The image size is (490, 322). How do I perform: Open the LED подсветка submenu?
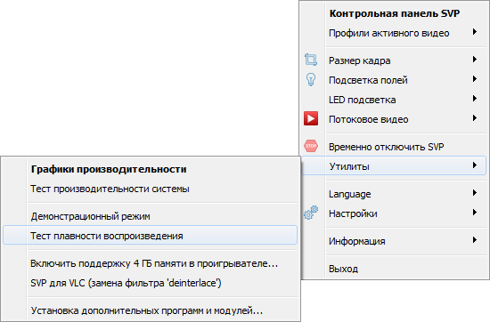pyautogui.click(x=394, y=100)
